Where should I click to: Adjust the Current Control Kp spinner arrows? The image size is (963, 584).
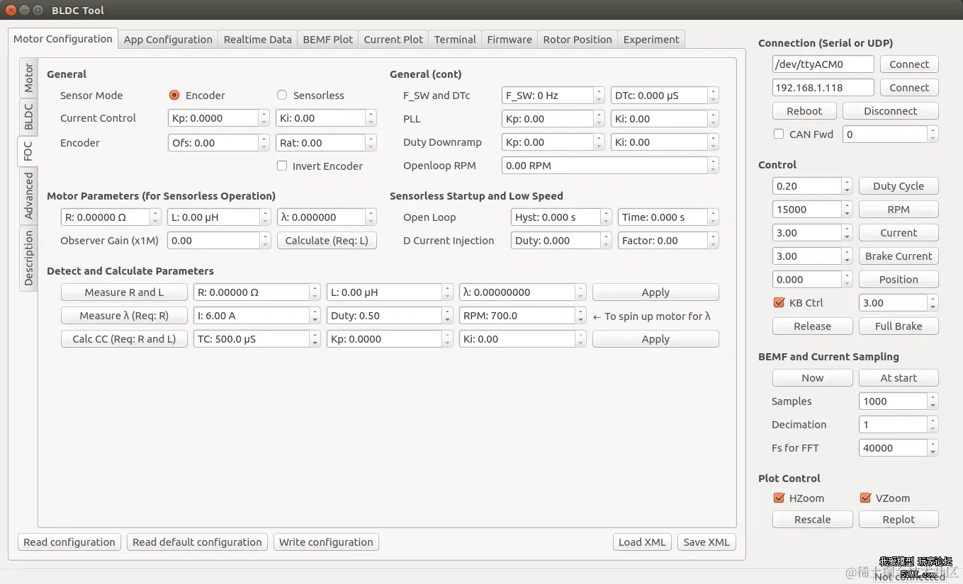(264, 118)
